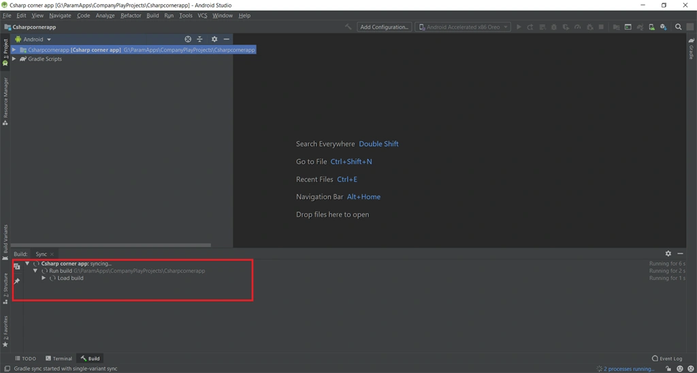Click the Stop square icon
This screenshot has width=697, height=373.
point(602,27)
